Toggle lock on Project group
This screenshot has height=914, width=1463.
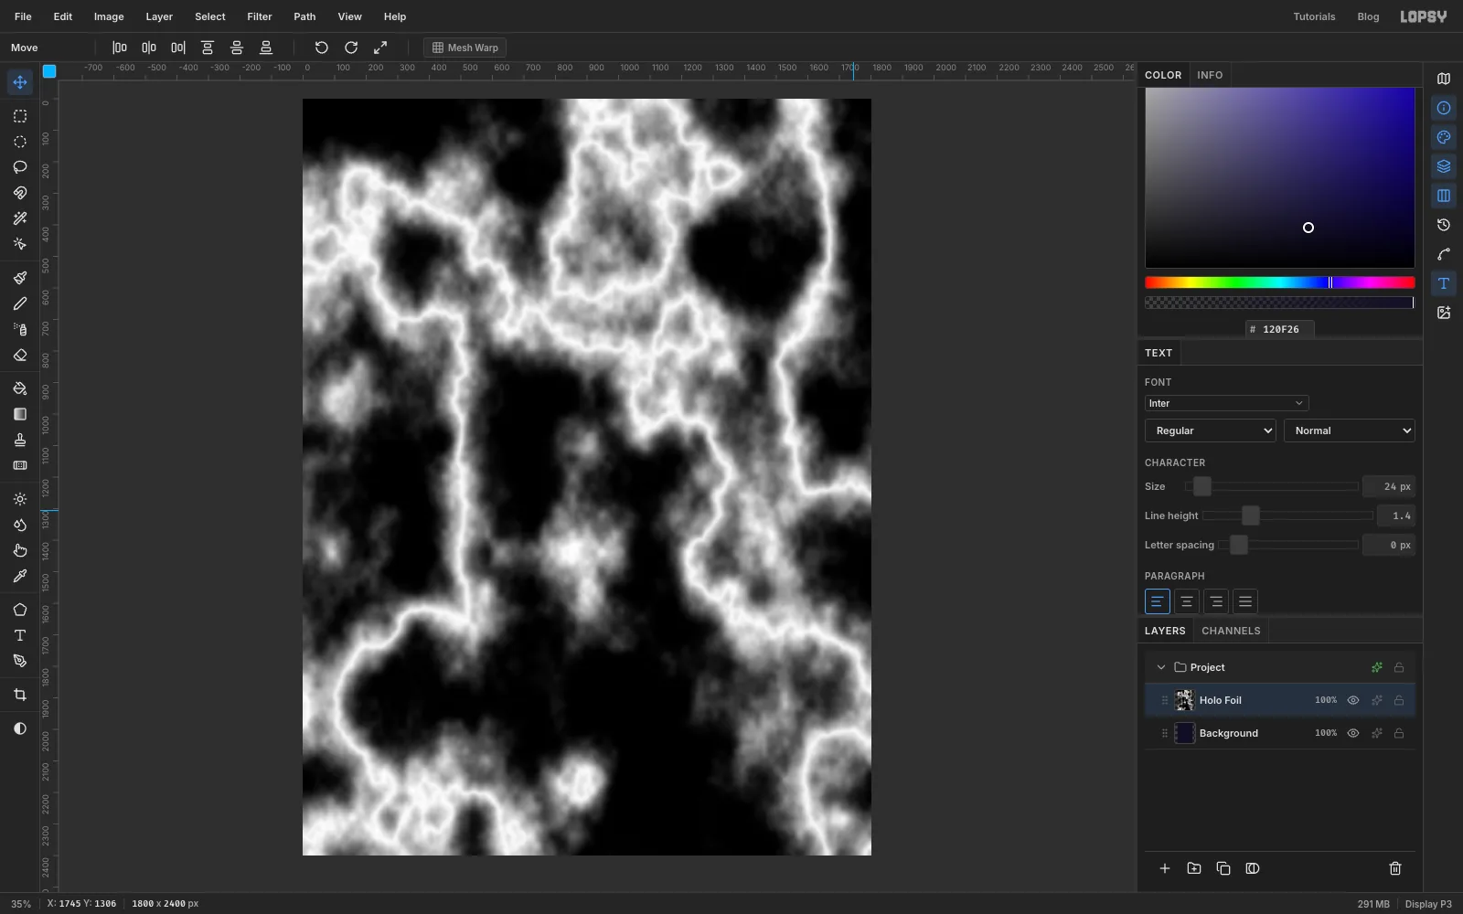point(1399,667)
